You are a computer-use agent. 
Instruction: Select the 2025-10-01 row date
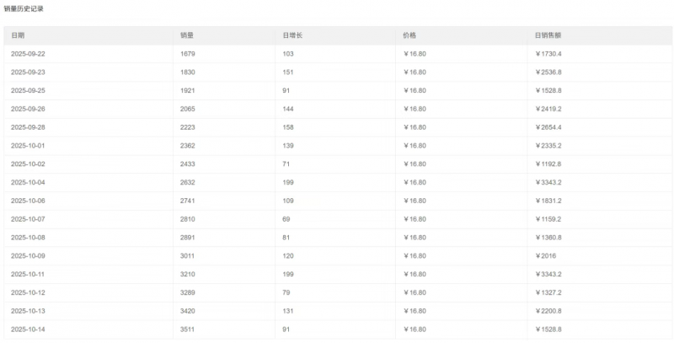(x=29, y=145)
